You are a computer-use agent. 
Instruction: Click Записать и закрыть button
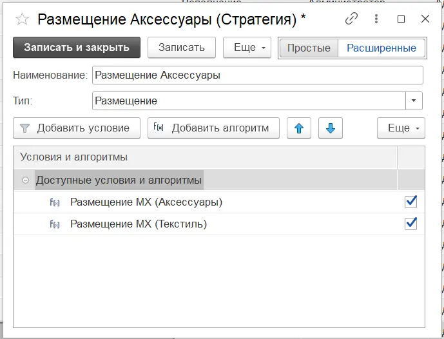click(77, 48)
